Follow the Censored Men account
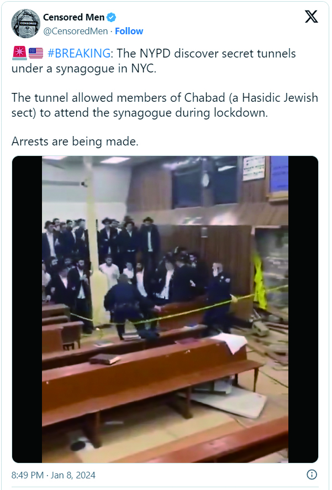The width and height of the screenshot is (332, 490). pos(129,31)
